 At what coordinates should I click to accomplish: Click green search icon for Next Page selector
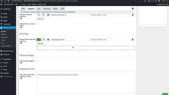39,40
